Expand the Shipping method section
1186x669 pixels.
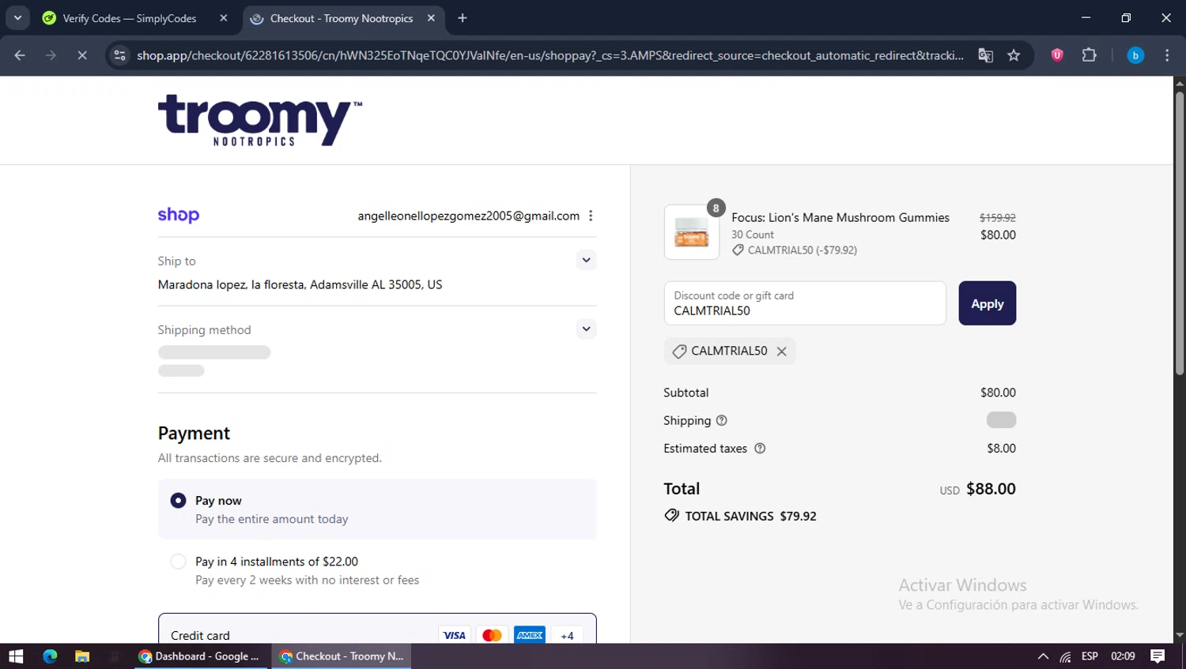[586, 329]
